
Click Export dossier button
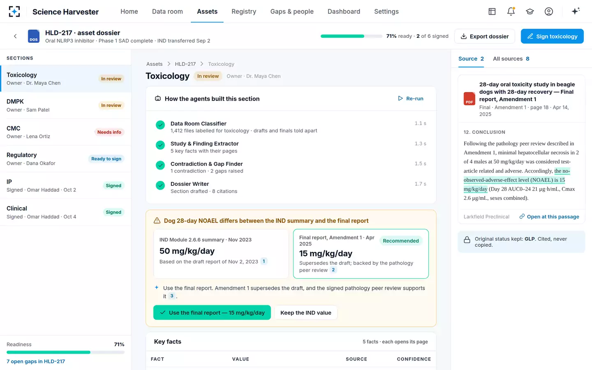tap(484, 36)
